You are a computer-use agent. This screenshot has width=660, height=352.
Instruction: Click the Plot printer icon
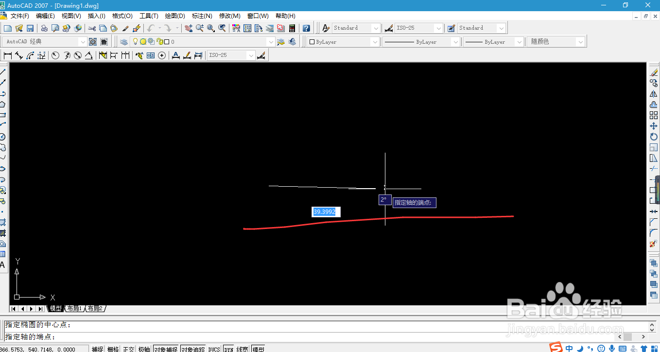[44, 28]
